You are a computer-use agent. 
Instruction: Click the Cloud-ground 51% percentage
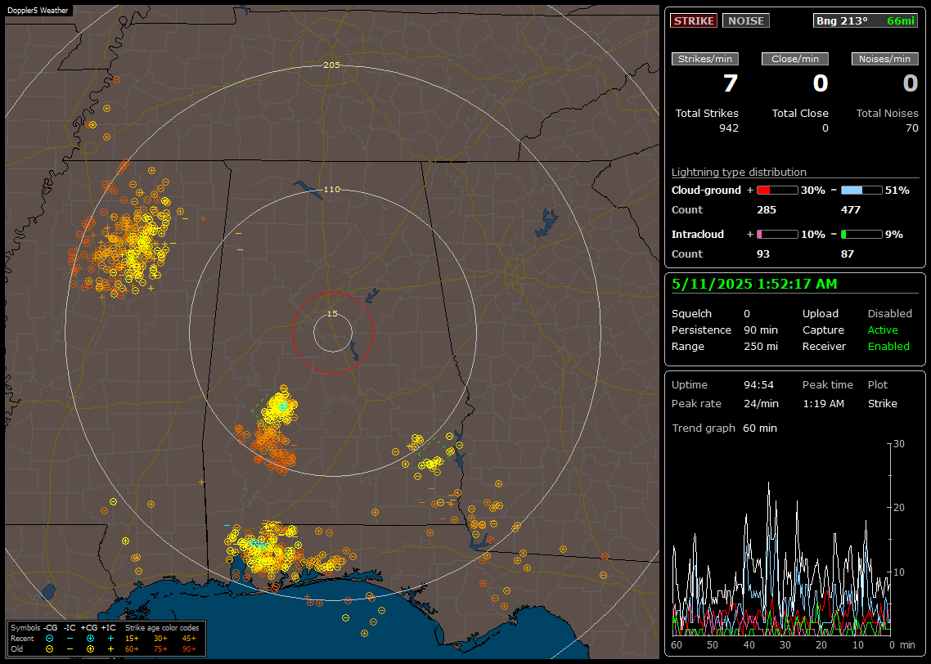pyautogui.click(x=897, y=191)
